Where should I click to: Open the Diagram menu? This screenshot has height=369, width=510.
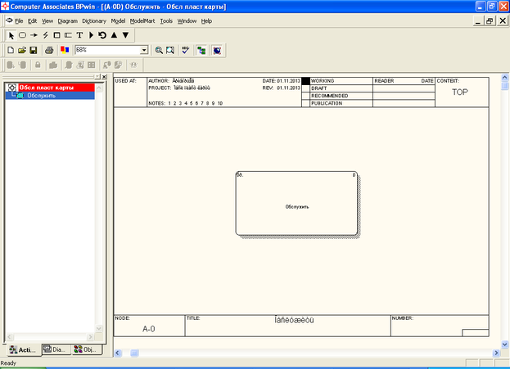68,20
